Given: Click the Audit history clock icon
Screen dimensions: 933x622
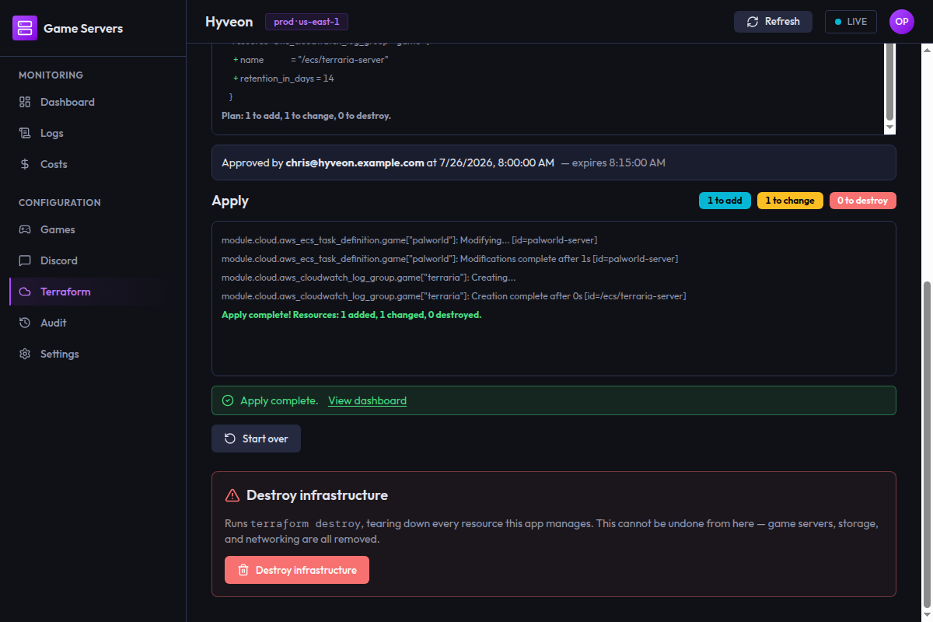Looking at the screenshot, I should (25, 323).
